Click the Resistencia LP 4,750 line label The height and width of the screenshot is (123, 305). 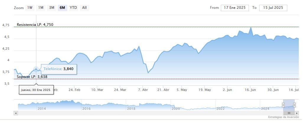pos(35,24)
